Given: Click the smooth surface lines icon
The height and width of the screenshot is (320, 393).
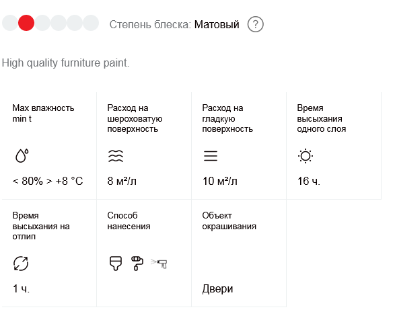Looking at the screenshot, I should click(x=211, y=156).
